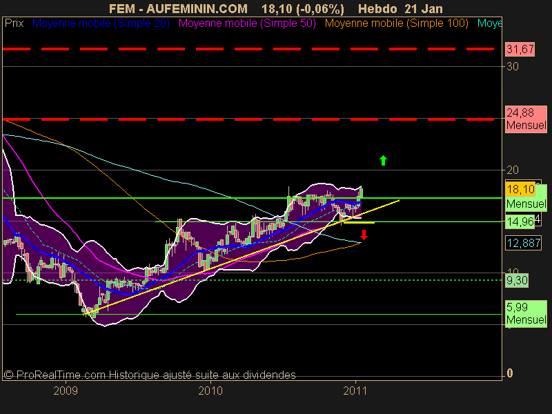The height and width of the screenshot is (414, 552).
Task: Click the 2010 date axis label
Action: tap(210, 391)
